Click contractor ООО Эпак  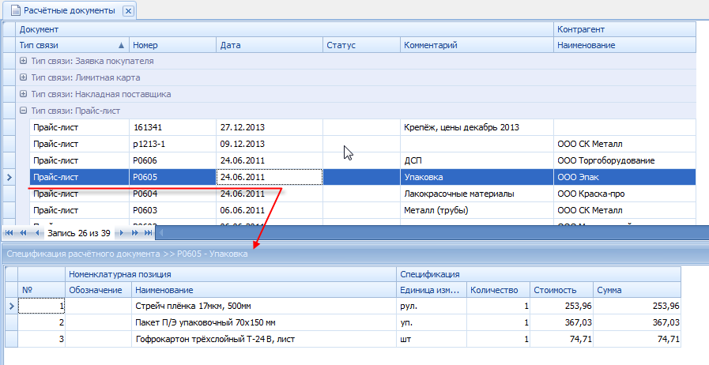click(x=624, y=177)
